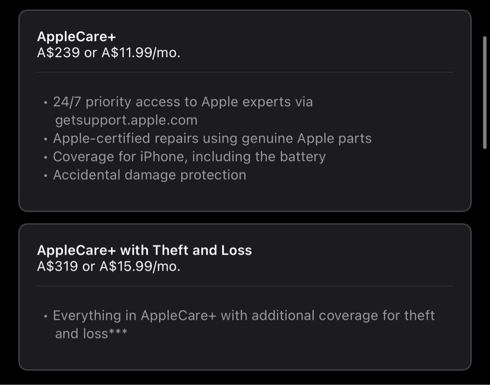
Task: Click the Coverage for iPhone battery bullet
Action: coord(189,157)
